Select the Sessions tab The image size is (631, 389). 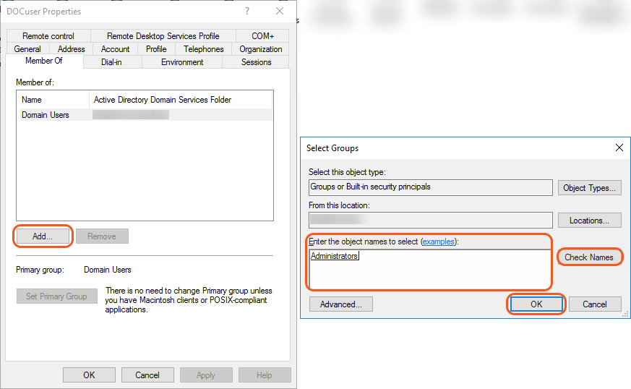click(256, 62)
